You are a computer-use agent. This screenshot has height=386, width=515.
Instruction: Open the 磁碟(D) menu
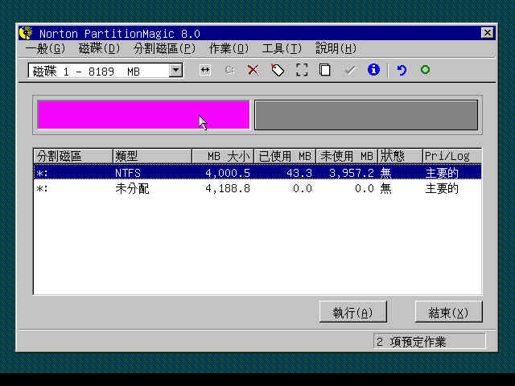(x=98, y=48)
